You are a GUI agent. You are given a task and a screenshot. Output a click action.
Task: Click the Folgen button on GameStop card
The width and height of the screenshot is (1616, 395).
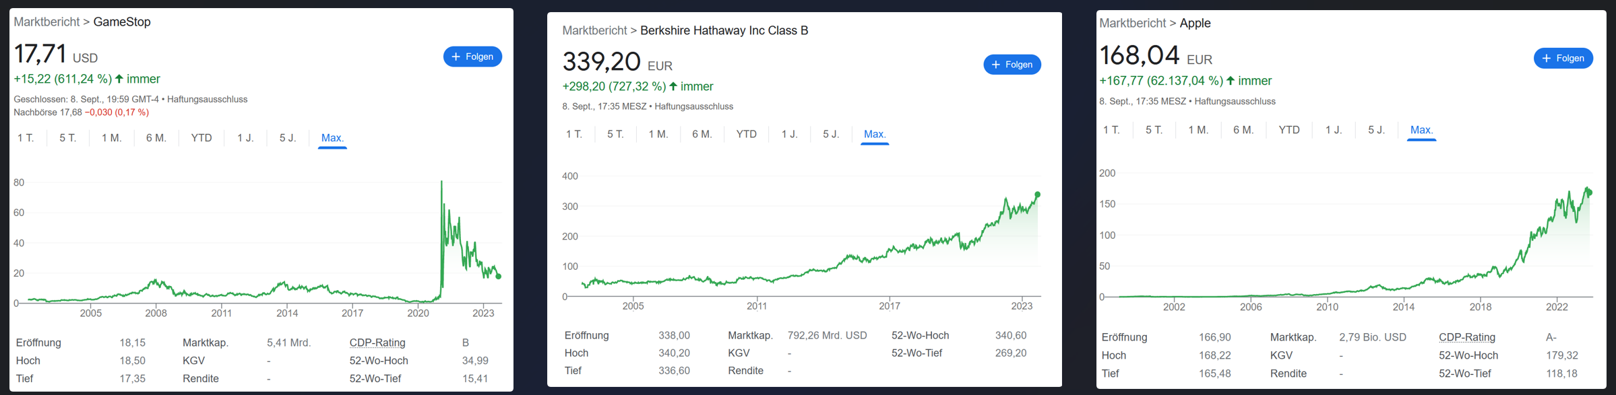(x=472, y=57)
